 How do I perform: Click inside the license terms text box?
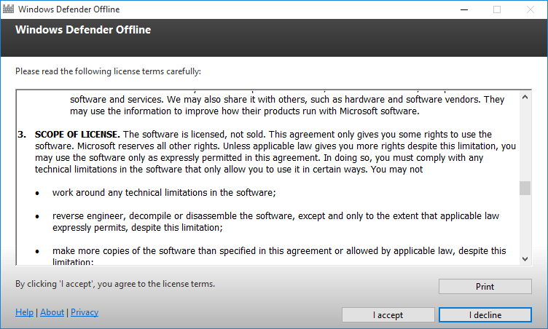pos(267,178)
